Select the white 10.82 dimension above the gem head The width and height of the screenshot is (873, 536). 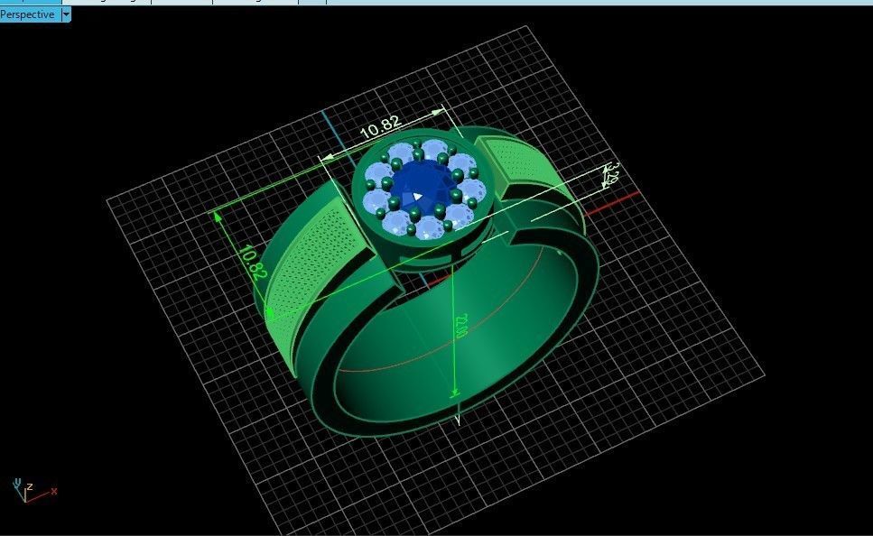point(381,127)
